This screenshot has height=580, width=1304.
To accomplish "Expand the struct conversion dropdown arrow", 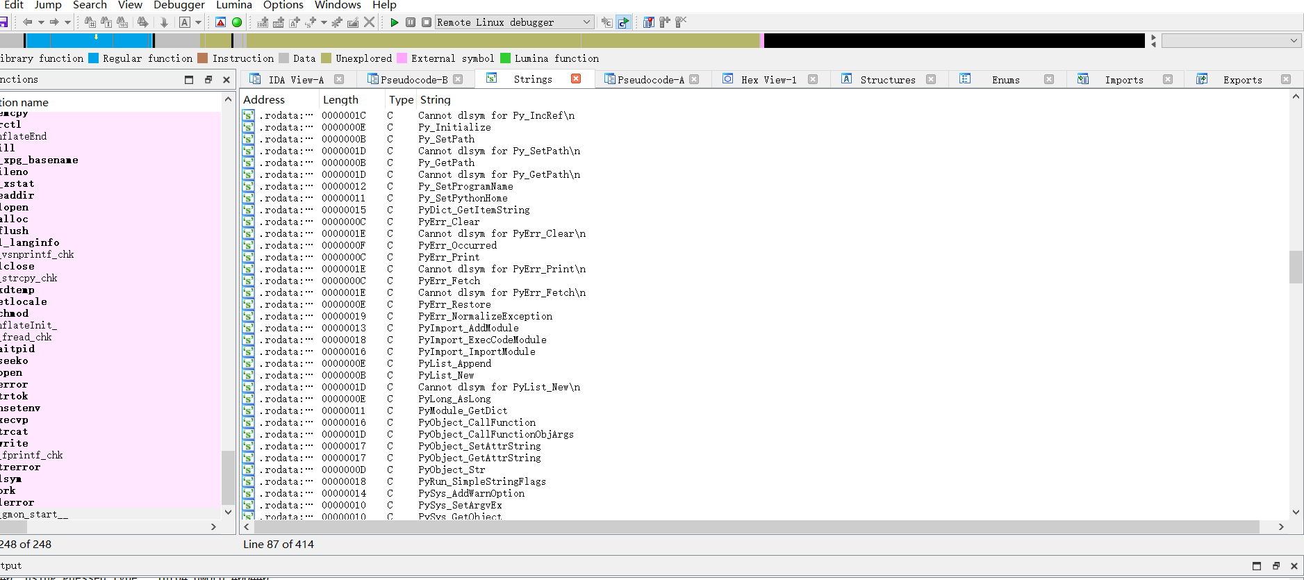I will [323, 22].
